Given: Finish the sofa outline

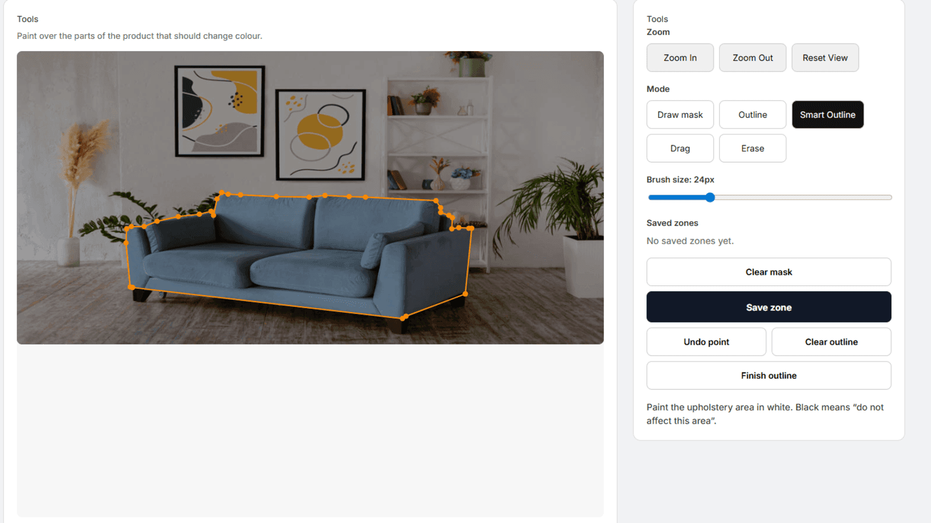Looking at the screenshot, I should pyautogui.click(x=769, y=375).
